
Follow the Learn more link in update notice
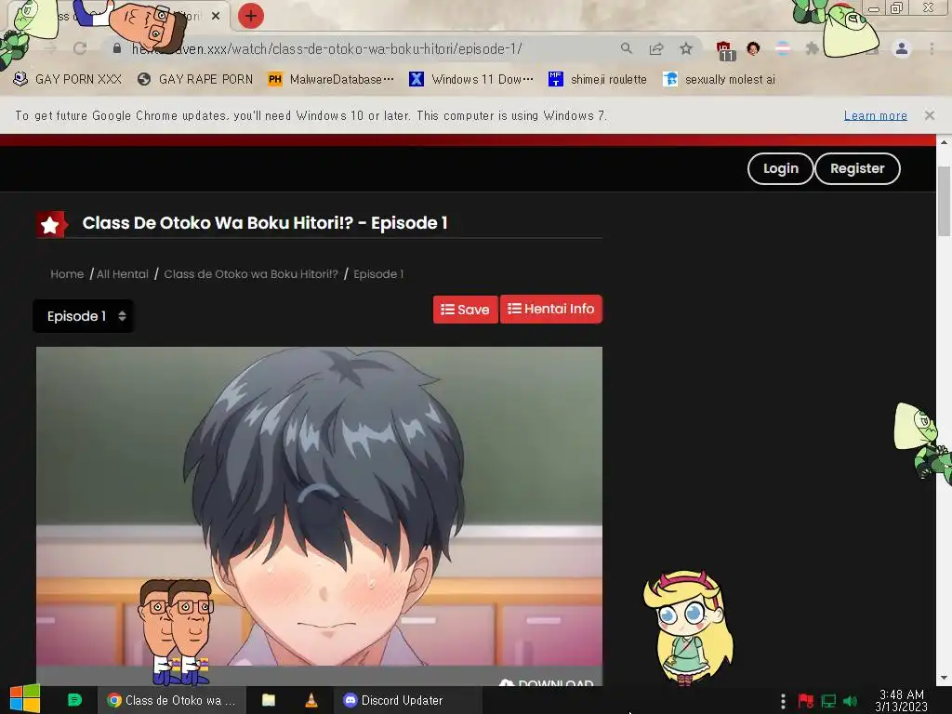point(876,115)
